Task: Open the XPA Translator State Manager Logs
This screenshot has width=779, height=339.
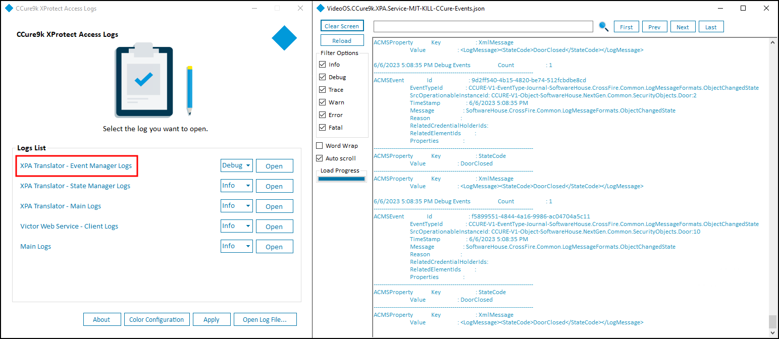Action: 274,186
